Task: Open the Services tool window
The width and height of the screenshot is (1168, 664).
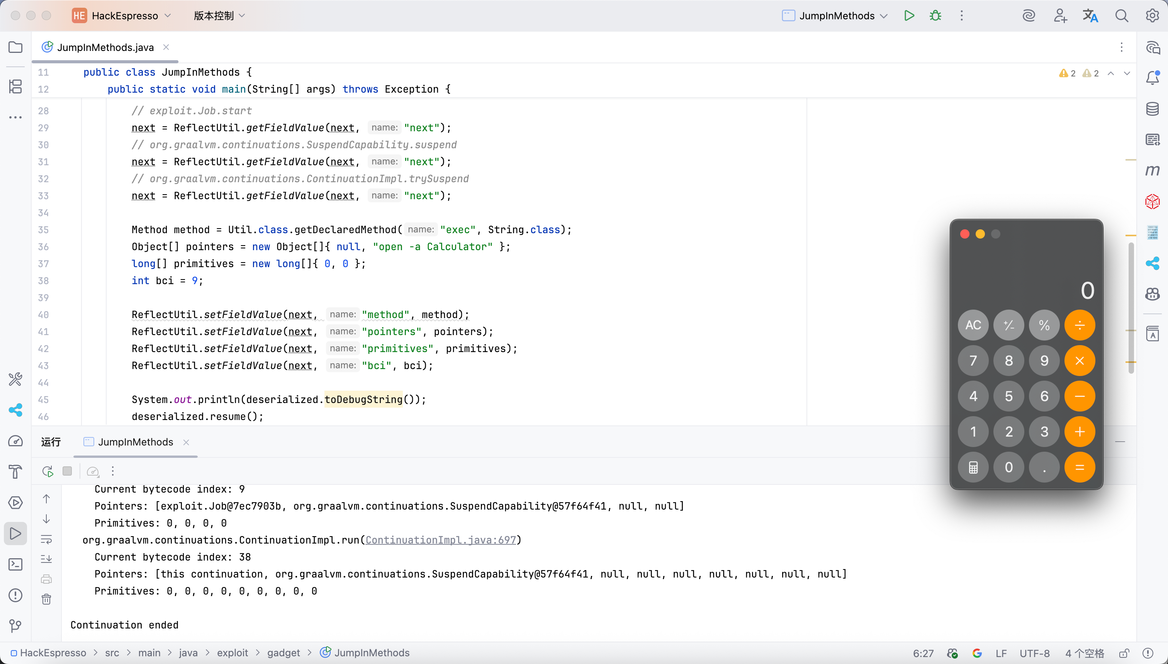Action: coord(15,503)
